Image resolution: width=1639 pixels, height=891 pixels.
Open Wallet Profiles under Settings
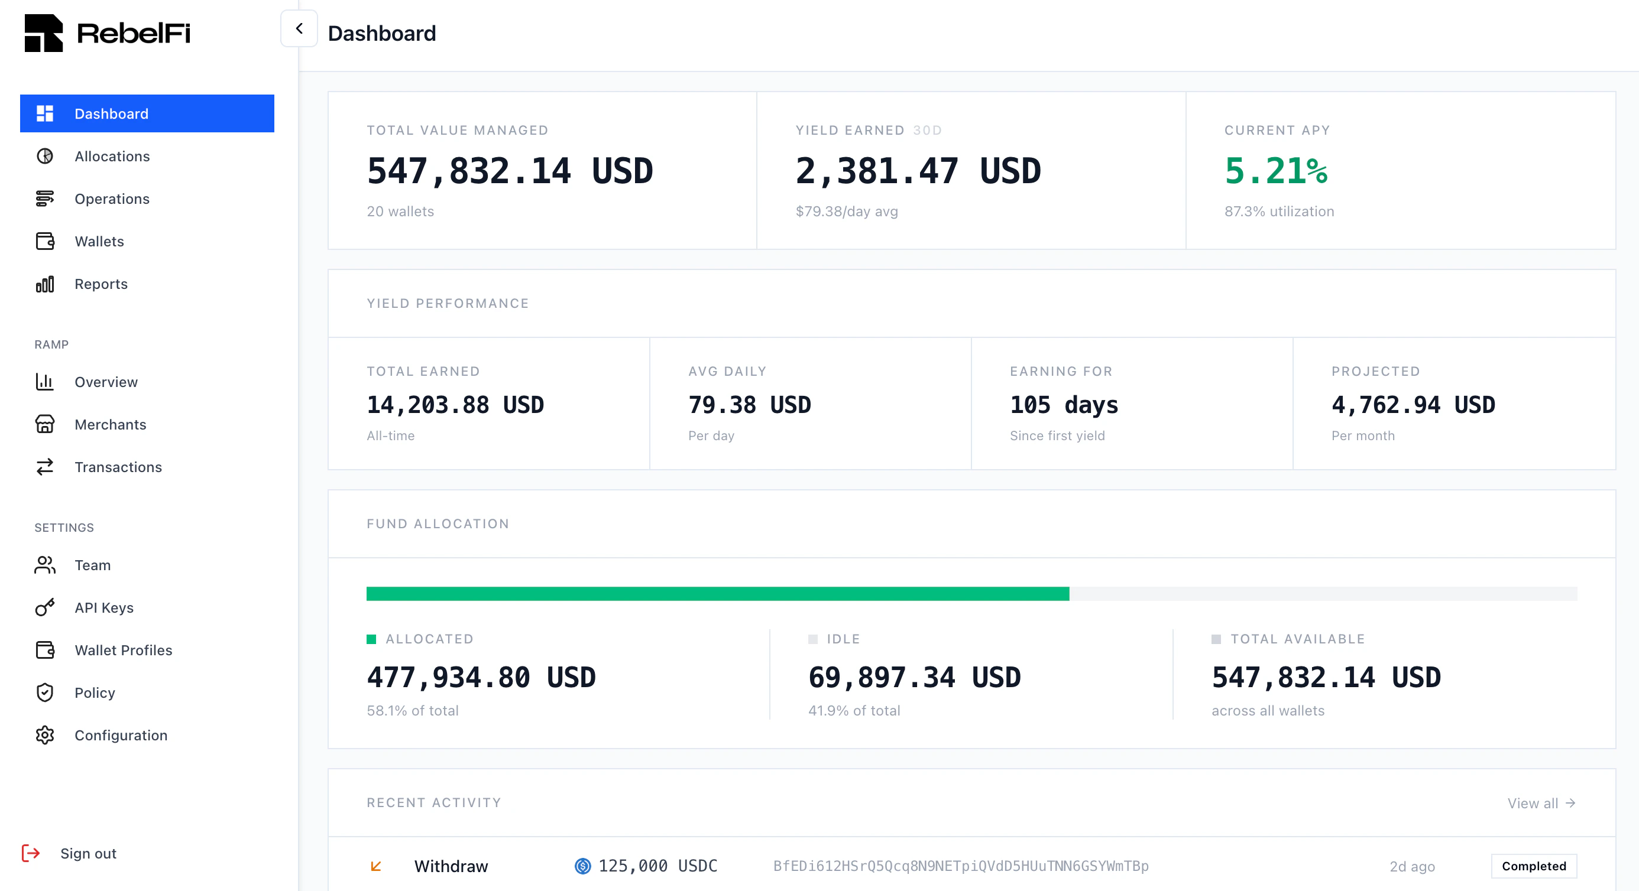(x=124, y=651)
